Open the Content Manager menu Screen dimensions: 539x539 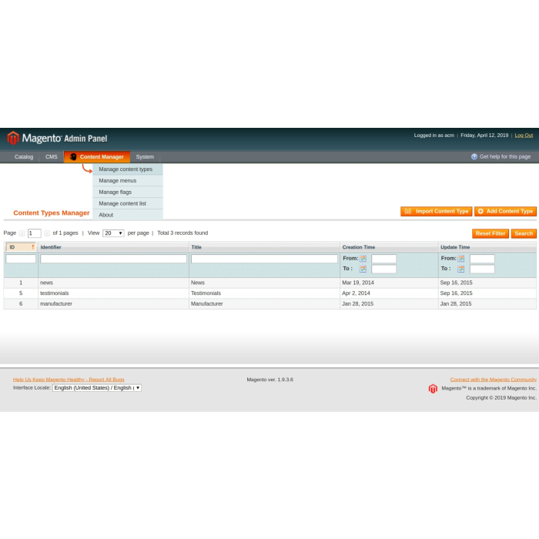tap(97, 157)
